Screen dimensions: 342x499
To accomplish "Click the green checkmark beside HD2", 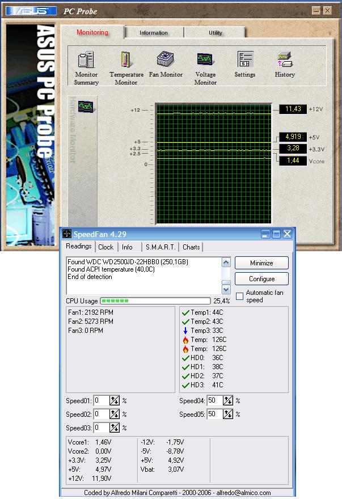I will (185, 376).
